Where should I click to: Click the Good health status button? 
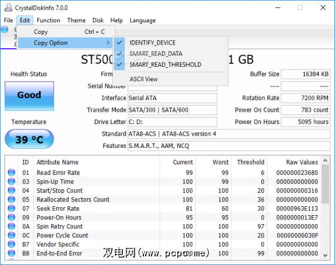tap(29, 96)
